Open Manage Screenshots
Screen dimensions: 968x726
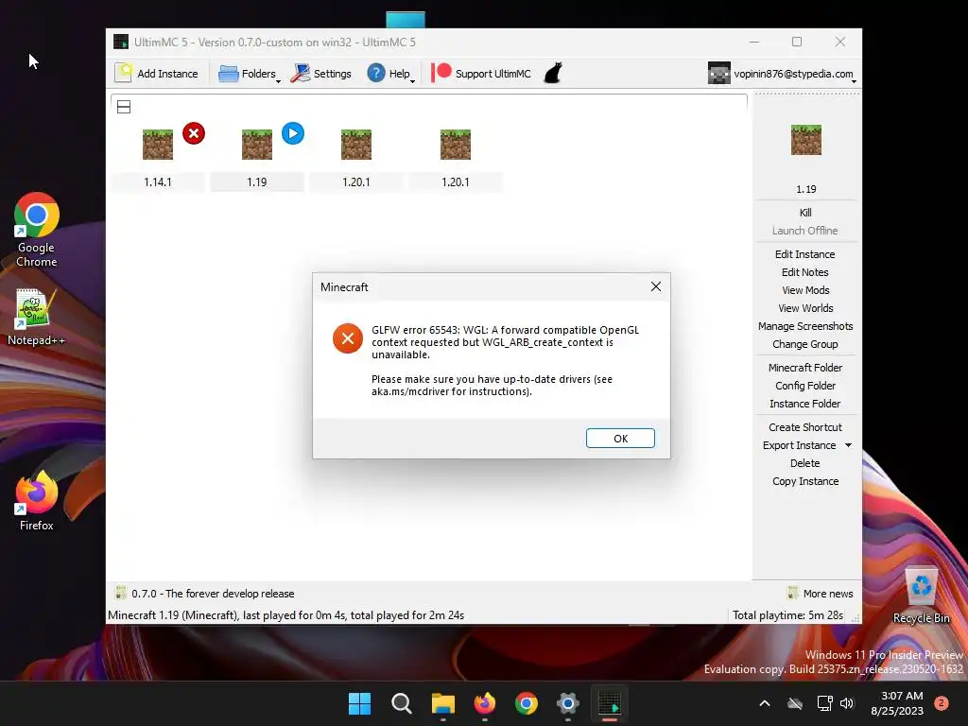coord(805,326)
